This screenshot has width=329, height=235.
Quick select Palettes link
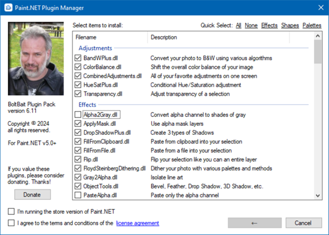(312, 26)
